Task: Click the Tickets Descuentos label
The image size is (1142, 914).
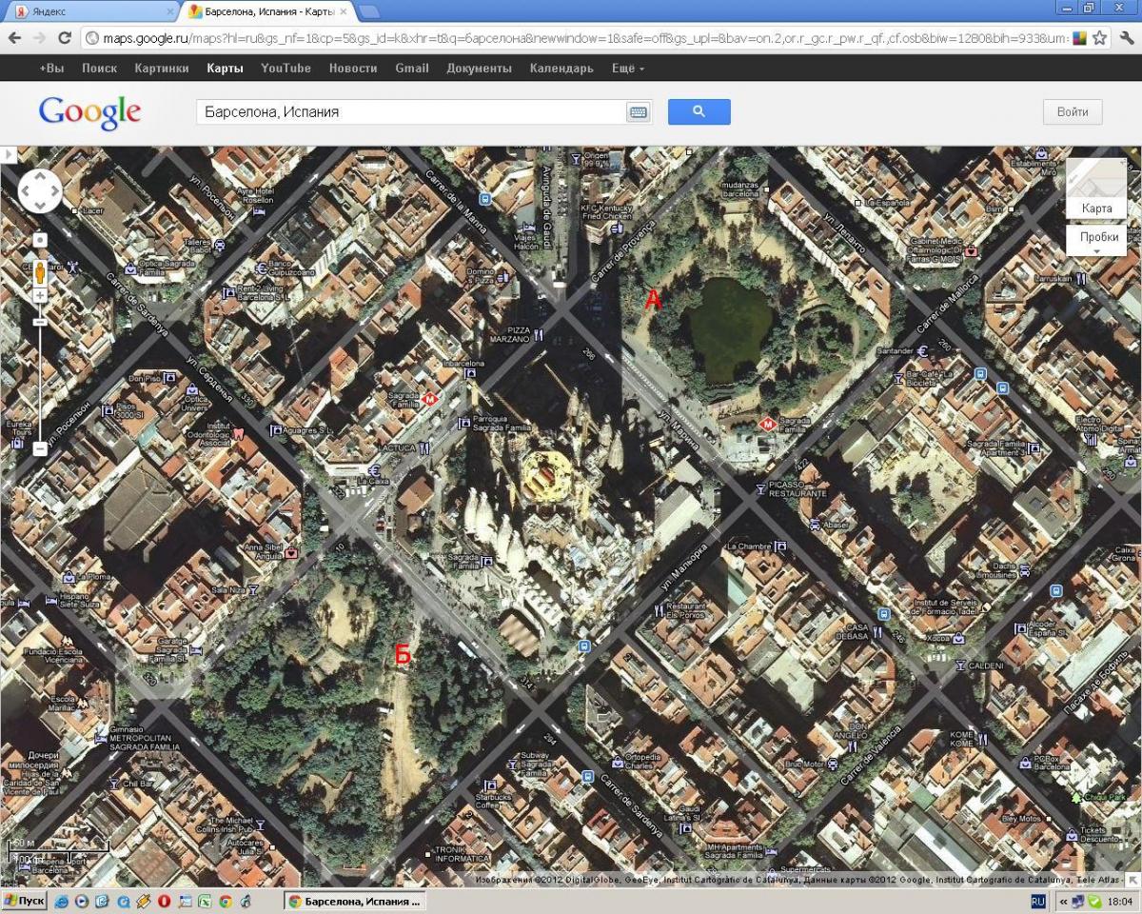Action: (1100, 834)
